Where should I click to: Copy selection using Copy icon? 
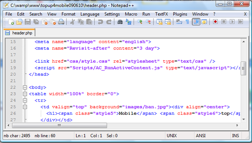tap(81, 22)
